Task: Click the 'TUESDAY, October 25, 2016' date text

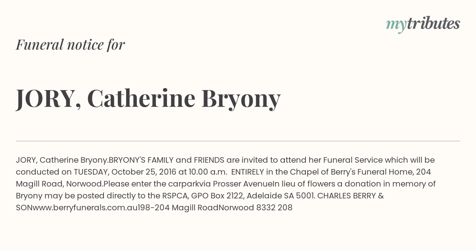Action: (x=125, y=172)
